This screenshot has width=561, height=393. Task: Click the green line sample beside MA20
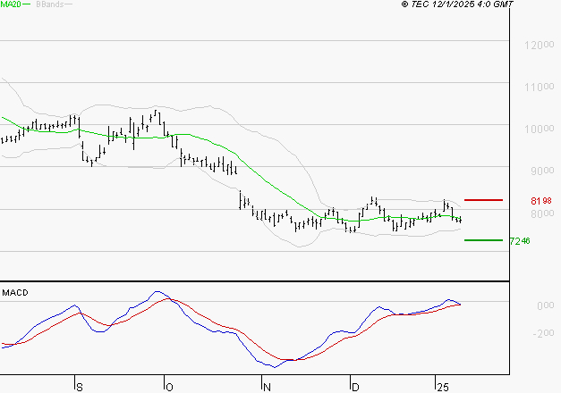point(28,5)
